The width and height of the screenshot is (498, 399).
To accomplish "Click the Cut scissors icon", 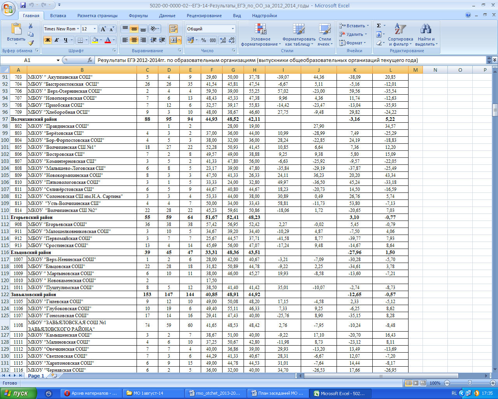I will pos(31,26).
